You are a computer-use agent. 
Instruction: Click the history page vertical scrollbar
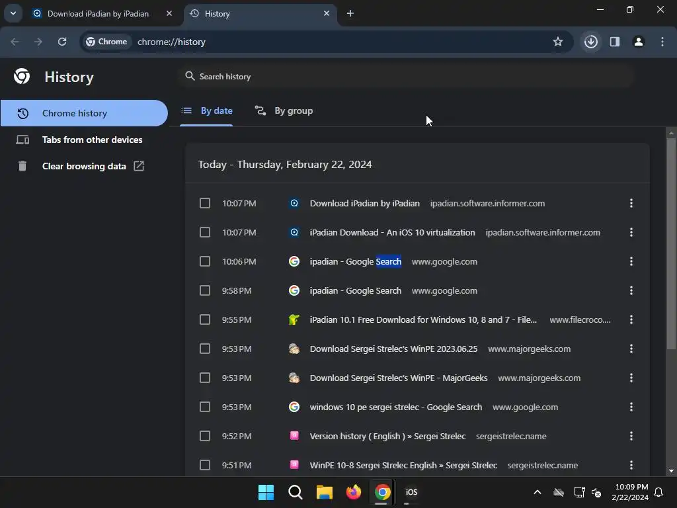point(671,244)
